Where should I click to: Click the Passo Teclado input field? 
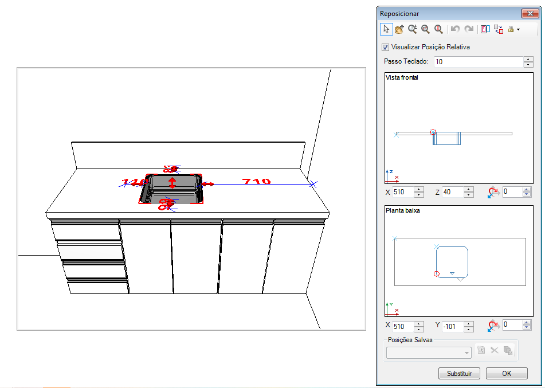[x=479, y=62]
